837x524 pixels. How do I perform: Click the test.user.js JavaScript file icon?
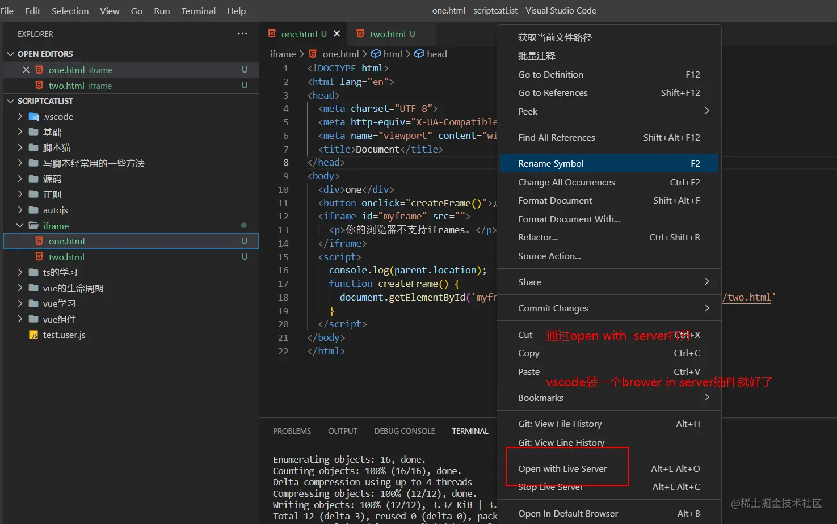coord(34,335)
